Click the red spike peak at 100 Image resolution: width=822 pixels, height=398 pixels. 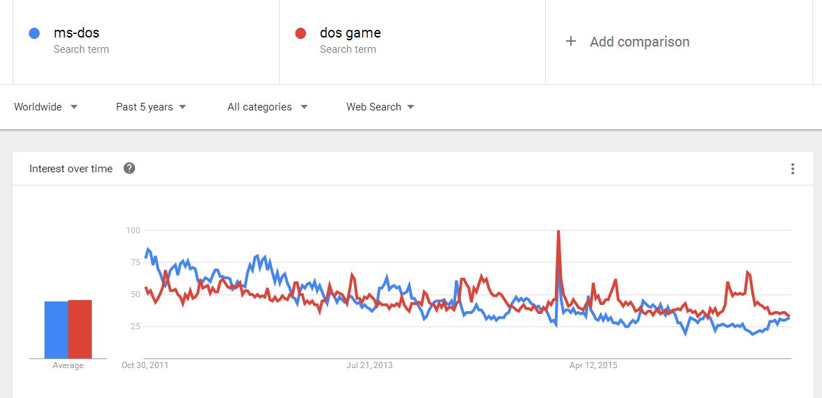pyautogui.click(x=558, y=231)
